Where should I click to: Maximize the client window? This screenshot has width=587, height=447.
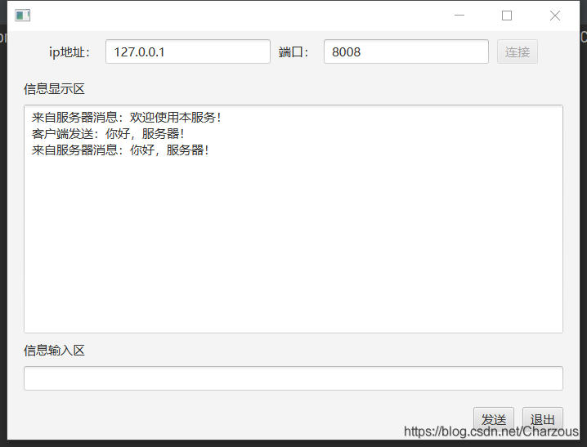coord(507,16)
